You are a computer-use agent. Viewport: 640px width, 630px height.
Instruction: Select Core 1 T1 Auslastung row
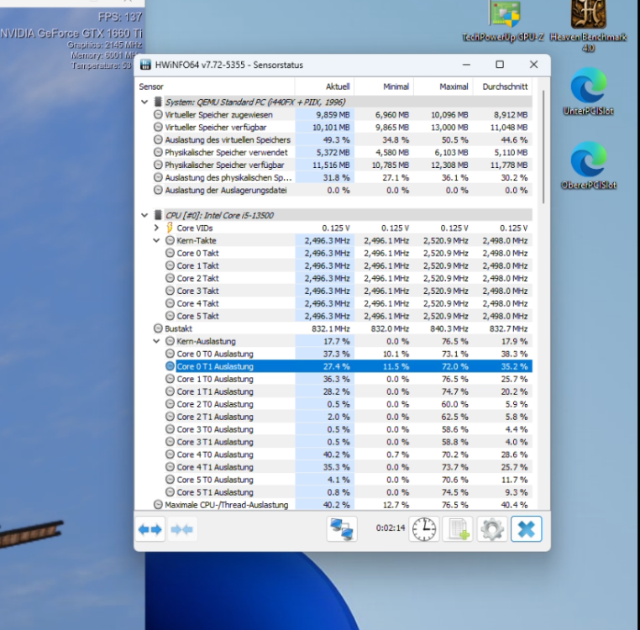click(349, 391)
